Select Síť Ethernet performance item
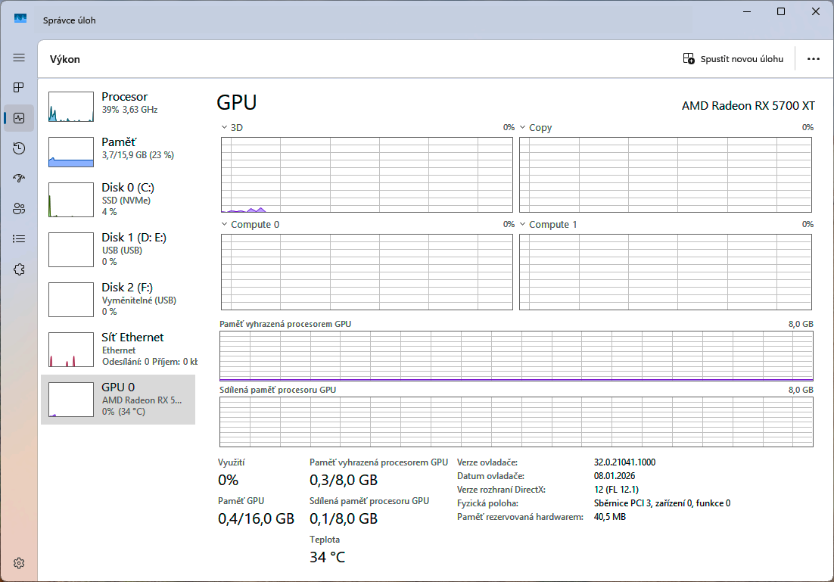The image size is (834, 582). click(x=117, y=348)
